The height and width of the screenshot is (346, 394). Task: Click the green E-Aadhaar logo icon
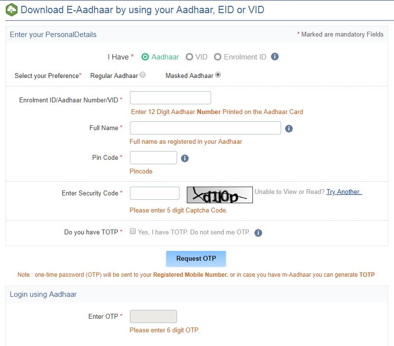[11, 10]
